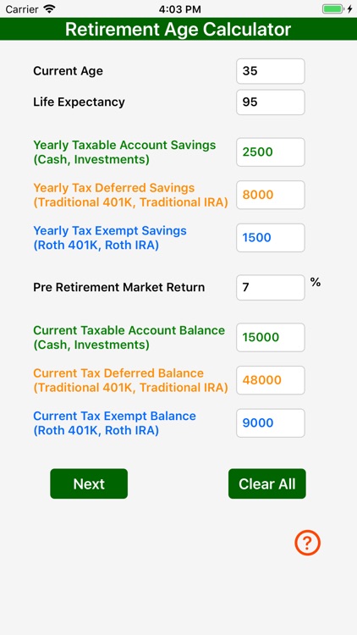Edit Current Tax Deferred Balance field 48000
The width and height of the screenshot is (357, 635).
click(x=271, y=380)
